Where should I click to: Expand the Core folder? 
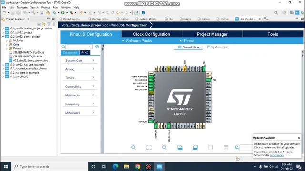(7, 45)
